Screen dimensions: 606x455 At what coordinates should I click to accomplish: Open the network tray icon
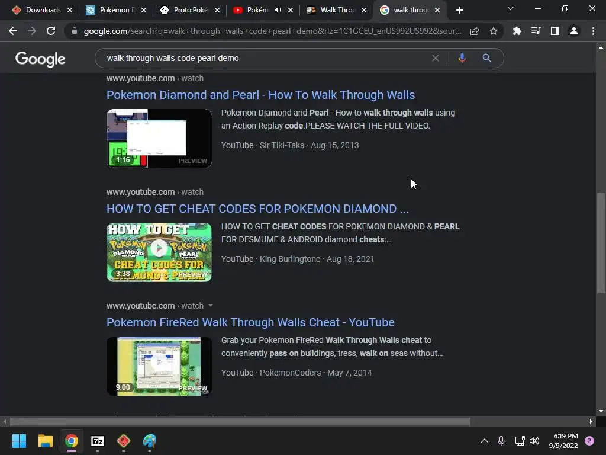pyautogui.click(x=520, y=441)
